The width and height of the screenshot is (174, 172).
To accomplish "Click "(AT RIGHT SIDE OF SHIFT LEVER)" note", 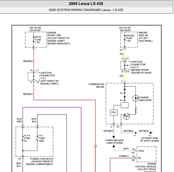I will [x=150, y=140].
